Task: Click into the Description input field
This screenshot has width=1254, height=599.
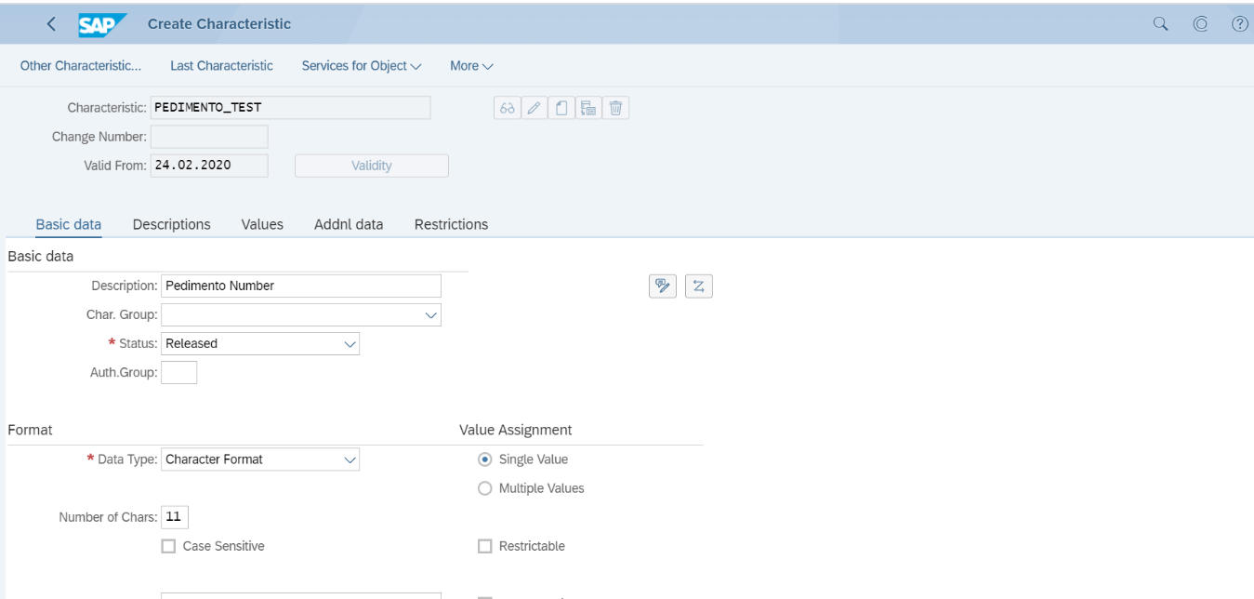Action: pyautogui.click(x=301, y=286)
